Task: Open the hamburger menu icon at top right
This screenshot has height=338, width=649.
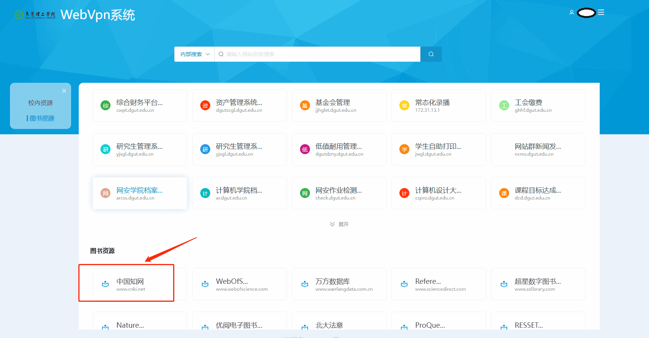Action: click(x=601, y=13)
